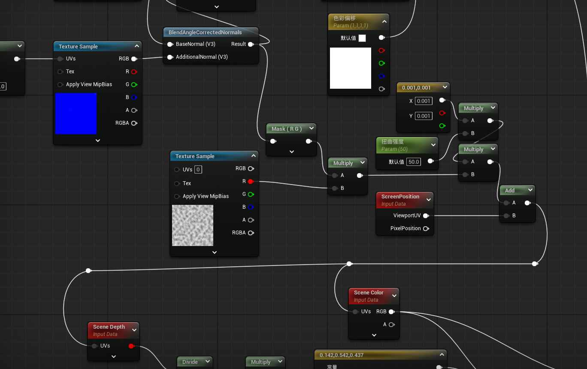Collapse the 色彩偏移 parameter node

pyautogui.click(x=384, y=21)
